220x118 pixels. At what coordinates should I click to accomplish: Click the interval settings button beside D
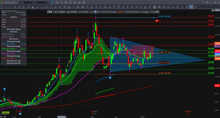[x=48, y=3]
